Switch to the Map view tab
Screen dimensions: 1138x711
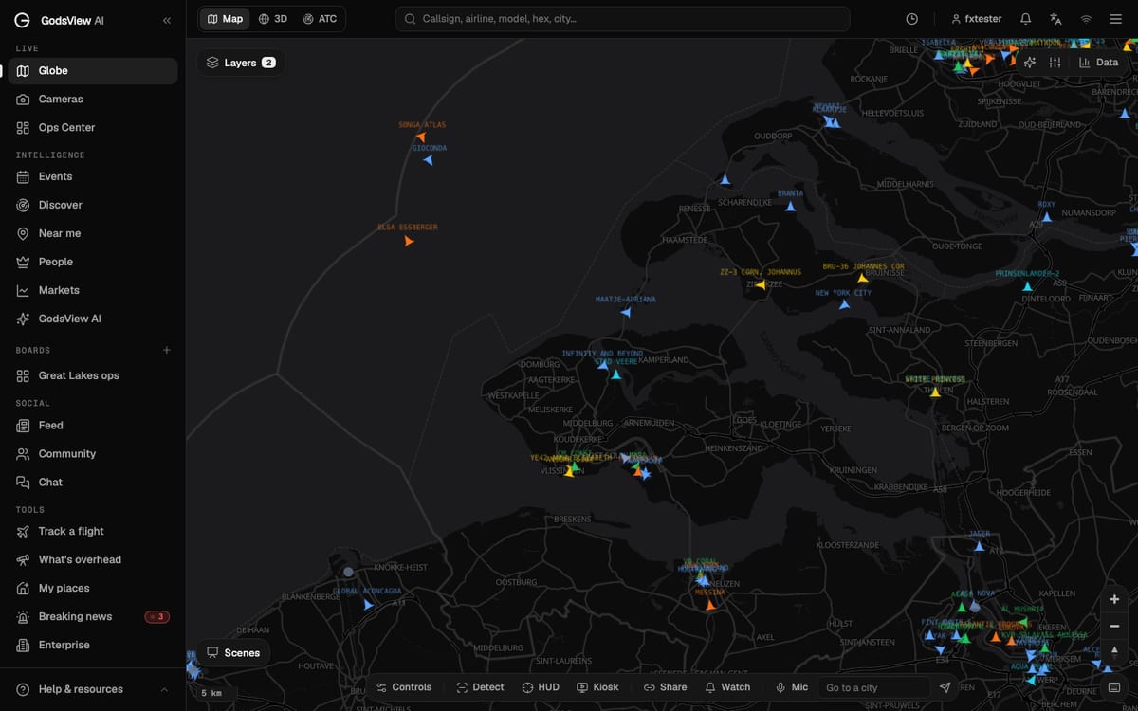click(x=225, y=19)
